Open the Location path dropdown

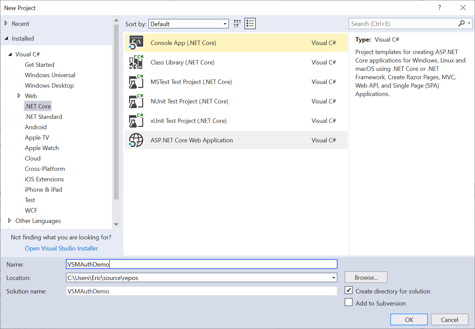[333, 278]
